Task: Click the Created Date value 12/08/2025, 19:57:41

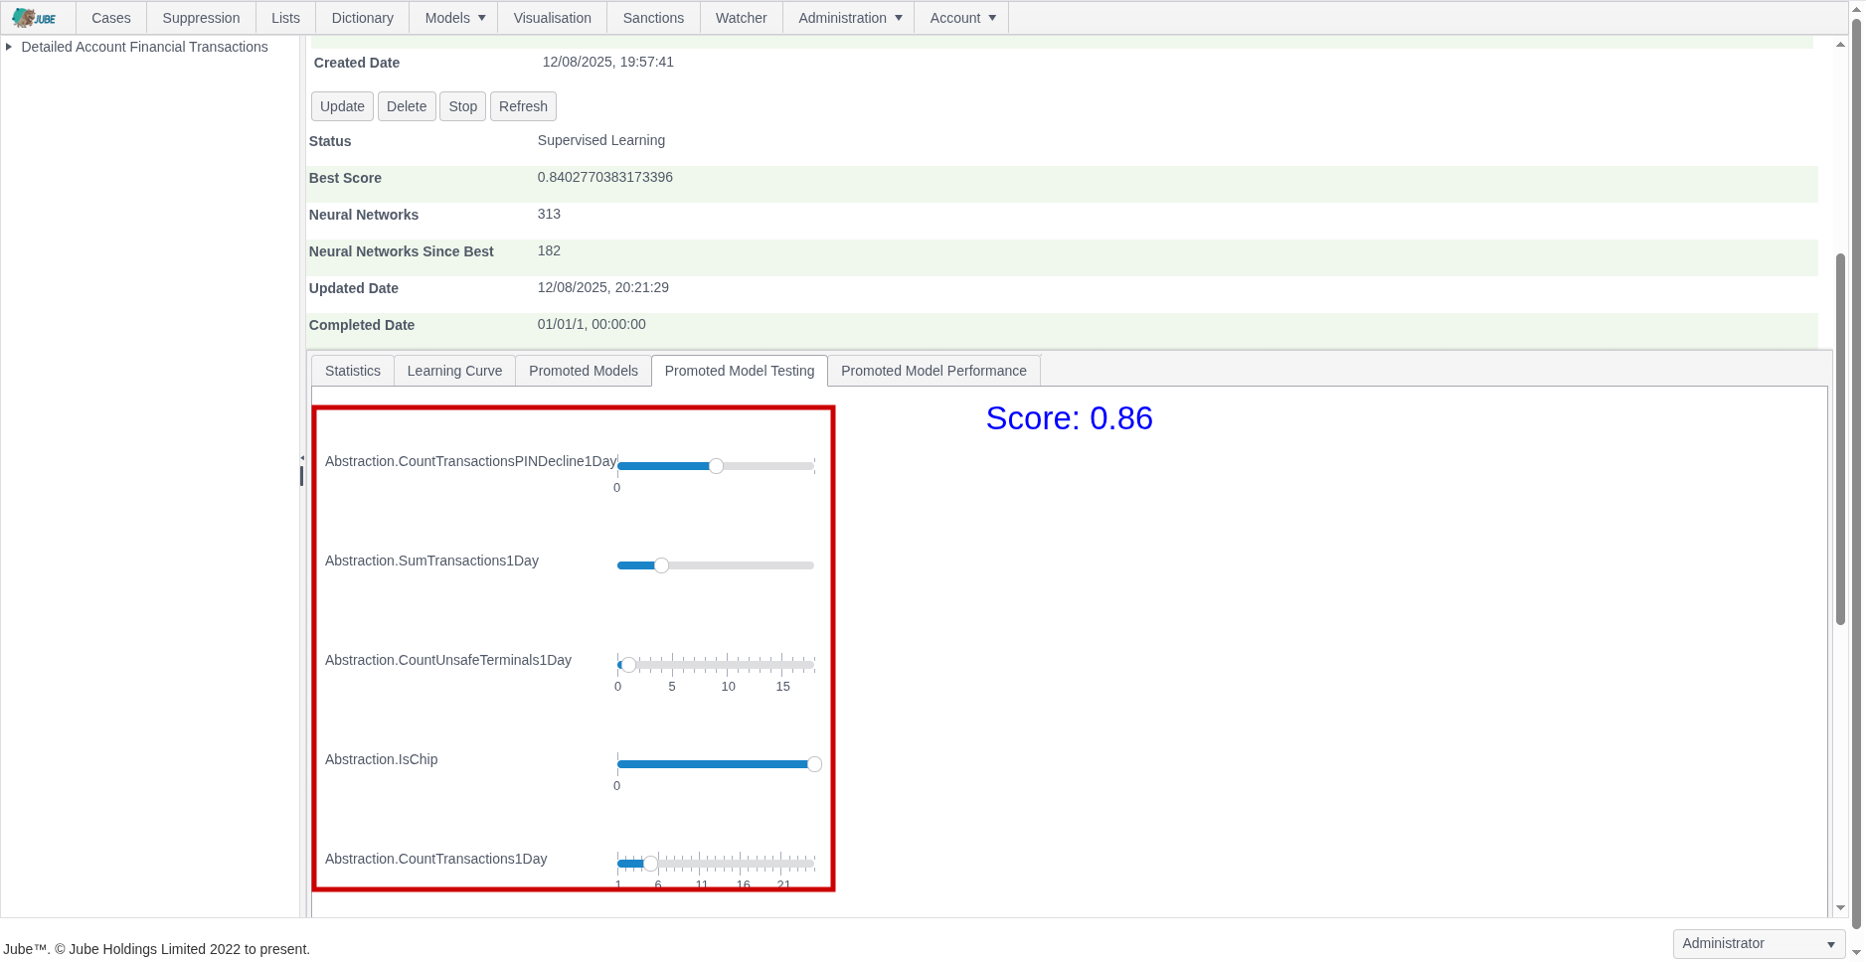Action: pyautogui.click(x=607, y=62)
